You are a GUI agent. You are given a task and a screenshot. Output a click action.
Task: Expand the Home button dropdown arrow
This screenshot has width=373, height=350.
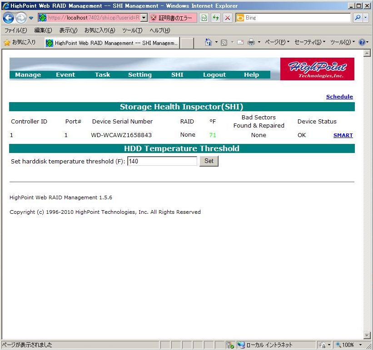coord(216,42)
